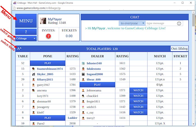Click player name $bear_699
Screen dimensions: 196x127
point(94,80)
